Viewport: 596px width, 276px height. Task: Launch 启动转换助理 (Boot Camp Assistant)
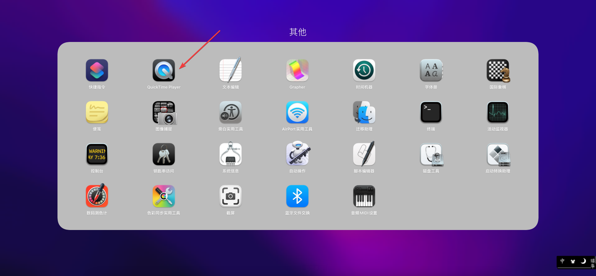click(x=498, y=154)
